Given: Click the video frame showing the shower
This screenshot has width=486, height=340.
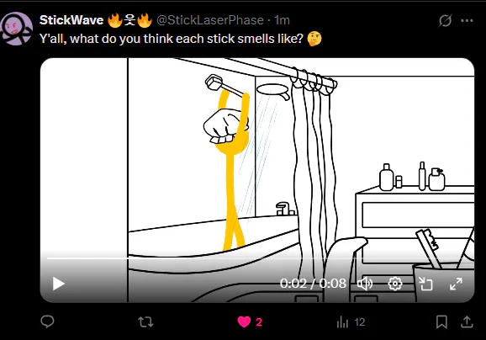Looking at the screenshot, I should coord(257,155).
